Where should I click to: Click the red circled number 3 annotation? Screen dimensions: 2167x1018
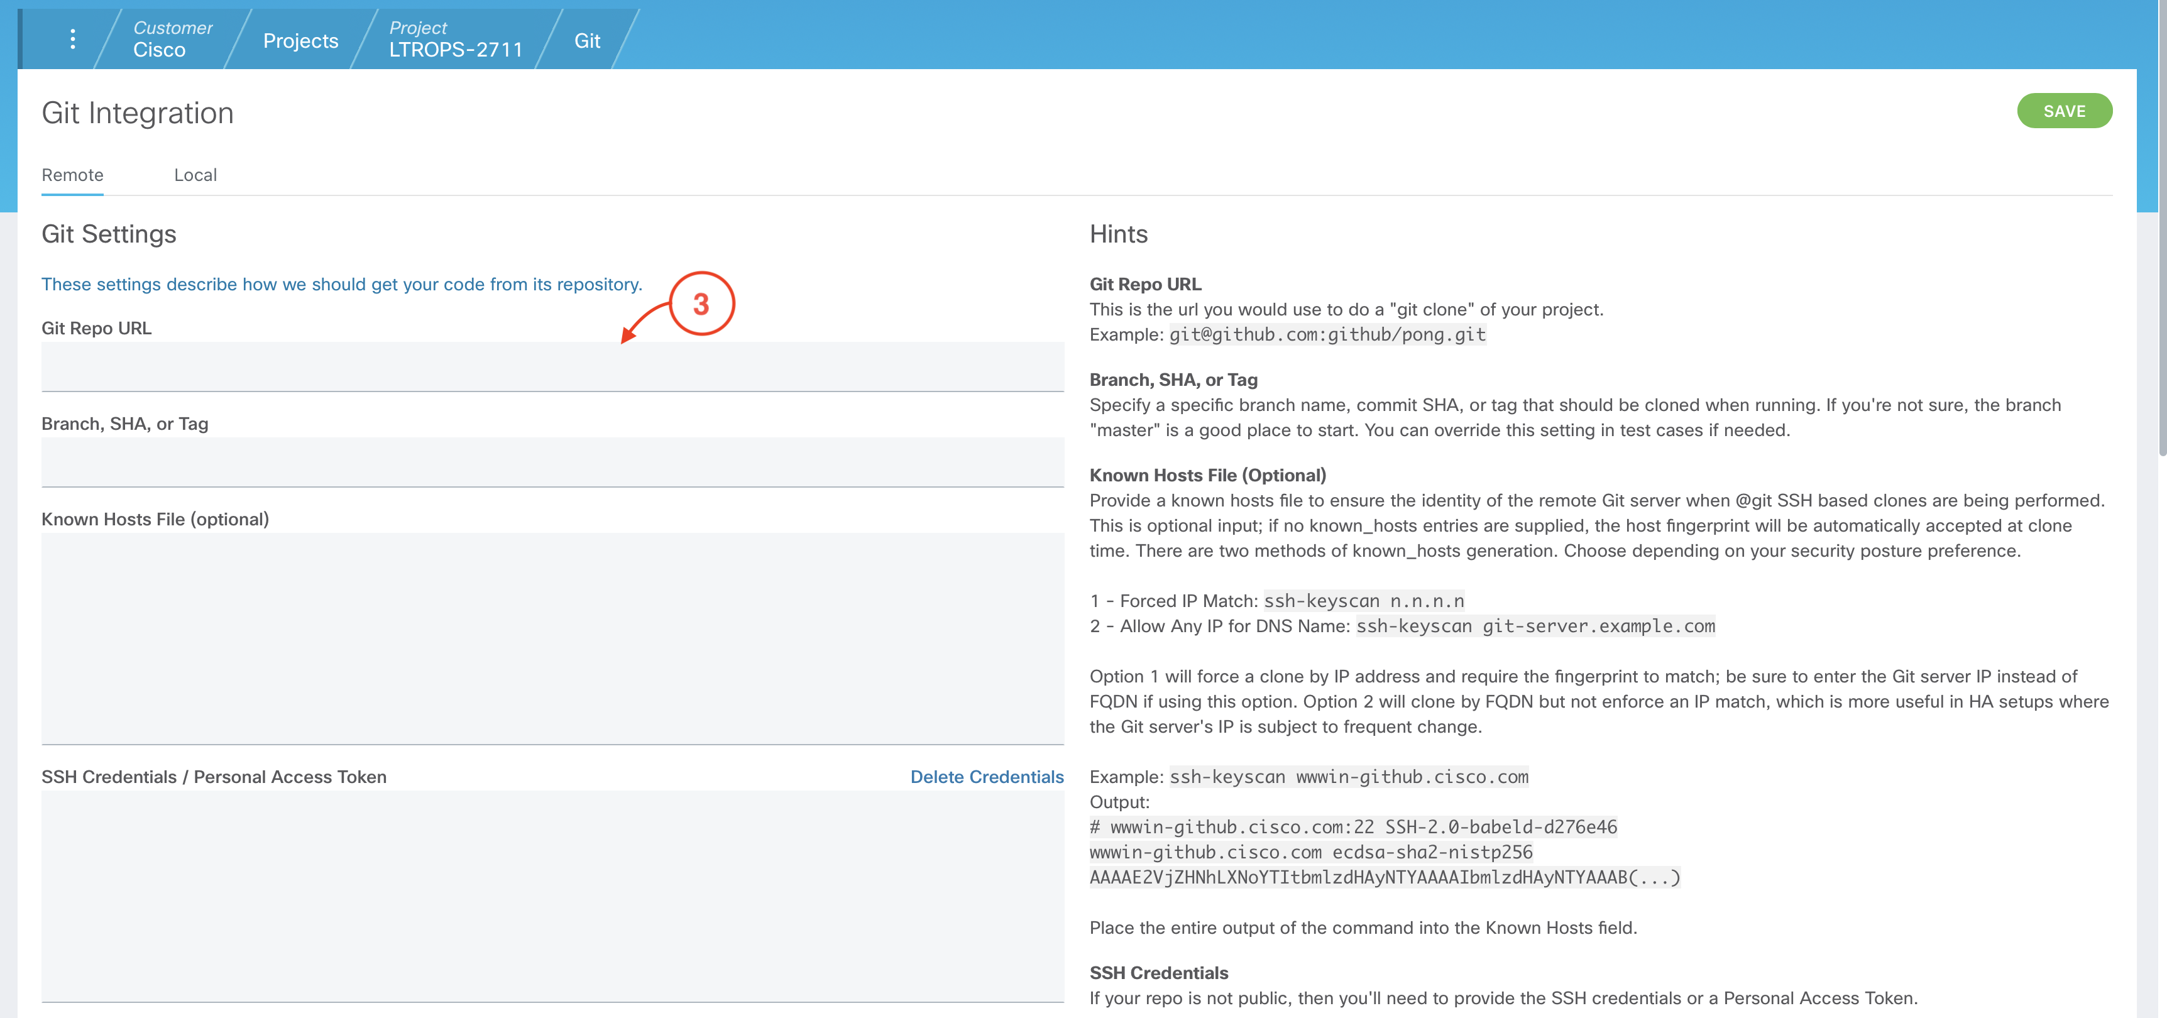(x=701, y=304)
